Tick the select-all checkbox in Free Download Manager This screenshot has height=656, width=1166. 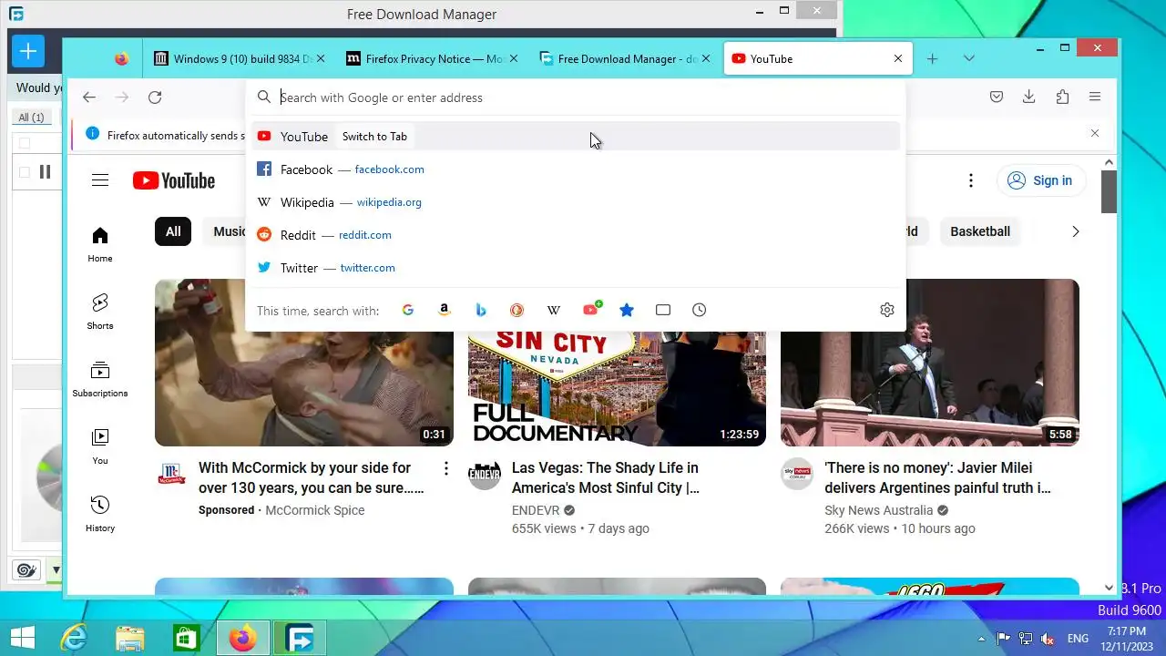click(25, 143)
